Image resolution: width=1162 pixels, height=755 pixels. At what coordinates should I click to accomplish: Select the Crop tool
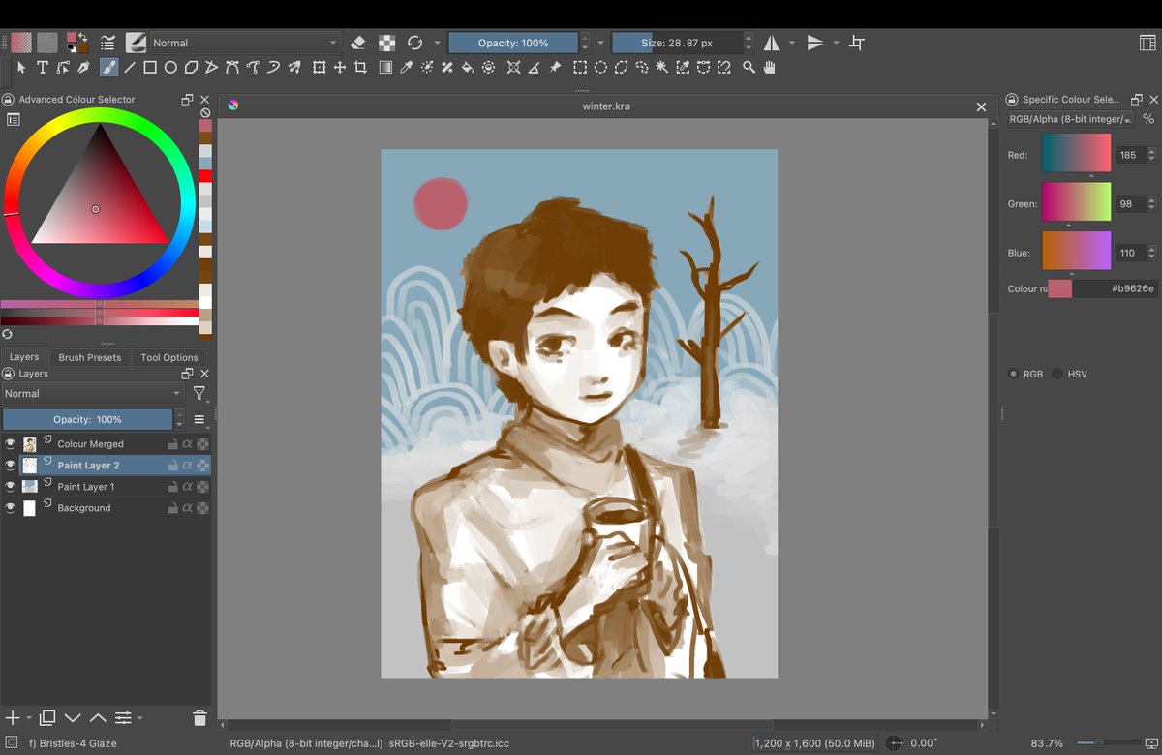pos(360,68)
